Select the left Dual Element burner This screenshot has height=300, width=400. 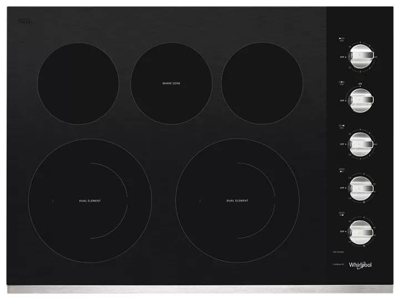(x=89, y=200)
